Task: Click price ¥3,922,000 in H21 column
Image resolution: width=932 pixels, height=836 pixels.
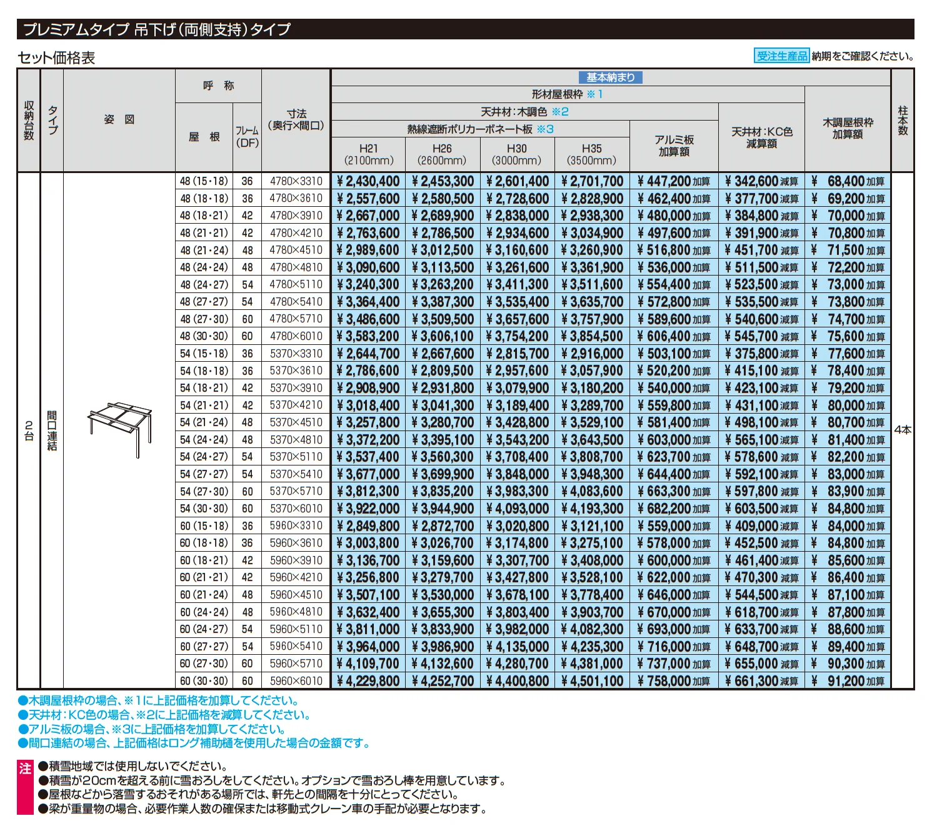Action: tap(368, 509)
